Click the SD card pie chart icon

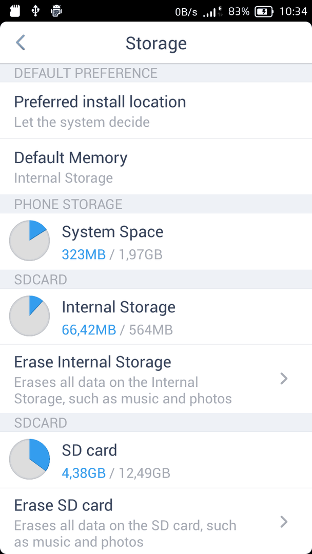pos(30,459)
